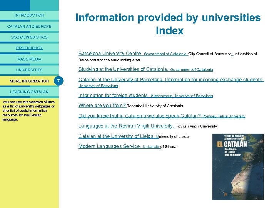Open the UNIVERSITIES menu item

point(29,70)
